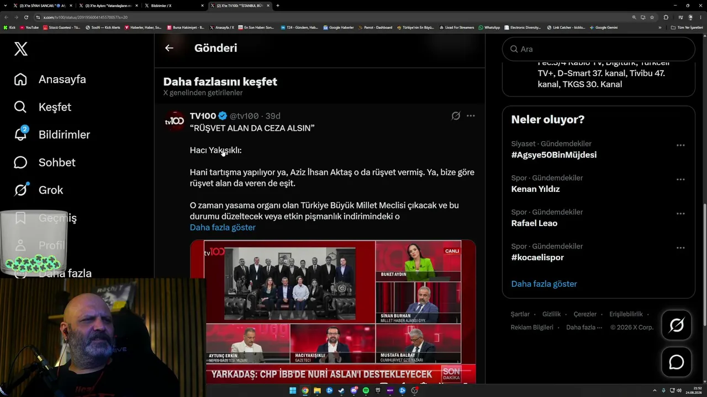Click the Grok action icon on TV100 post
This screenshot has width=707, height=397.
point(456,116)
